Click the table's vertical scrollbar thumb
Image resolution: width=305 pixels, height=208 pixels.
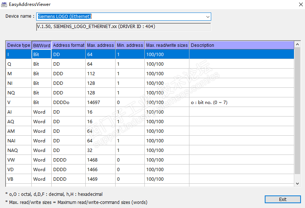point(297,111)
